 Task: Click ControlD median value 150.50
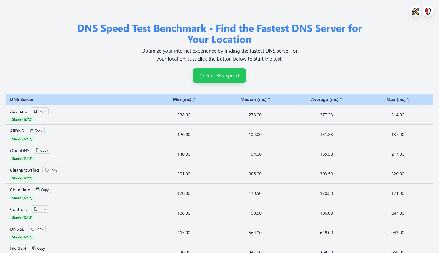(255, 213)
